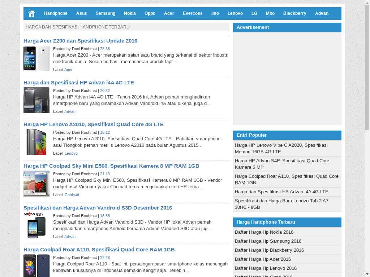
Task: Click the Advan S3D post thumbnail
Action: coord(36,225)
